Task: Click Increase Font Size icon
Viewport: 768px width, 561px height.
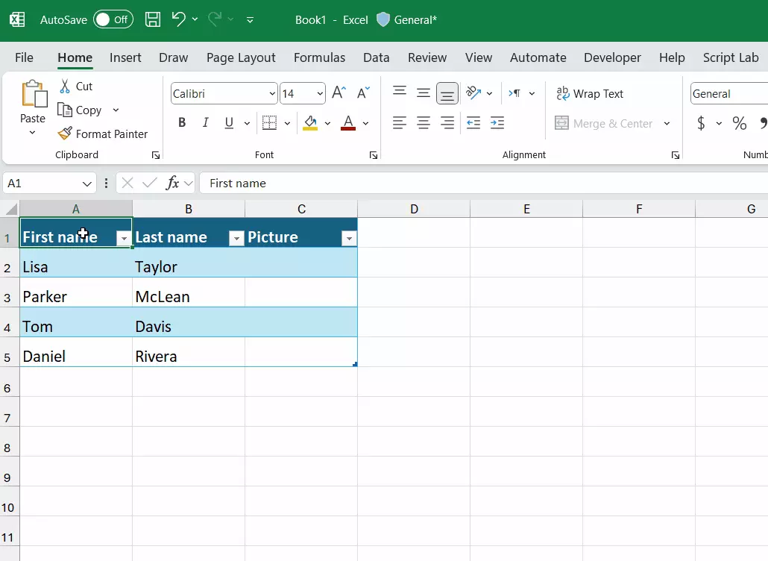Action: (x=339, y=93)
